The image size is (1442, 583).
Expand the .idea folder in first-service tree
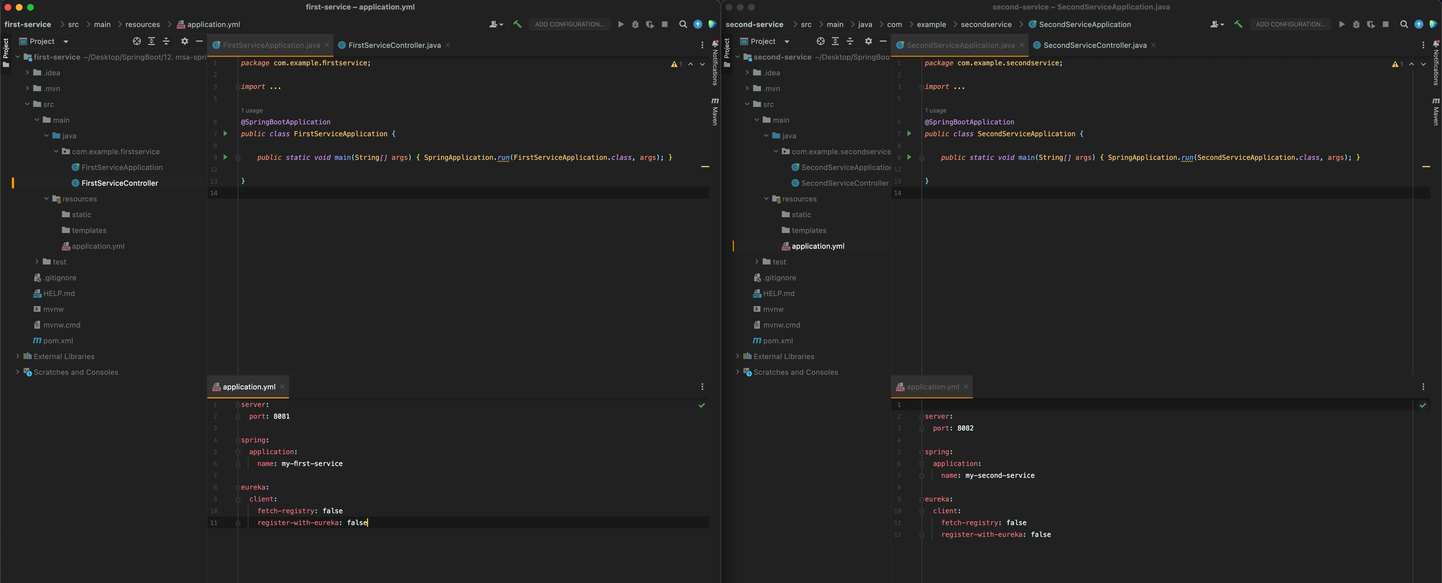point(27,72)
